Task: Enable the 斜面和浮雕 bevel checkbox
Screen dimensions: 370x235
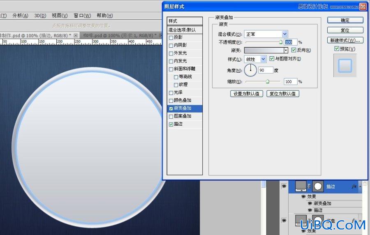Action: (x=171, y=69)
